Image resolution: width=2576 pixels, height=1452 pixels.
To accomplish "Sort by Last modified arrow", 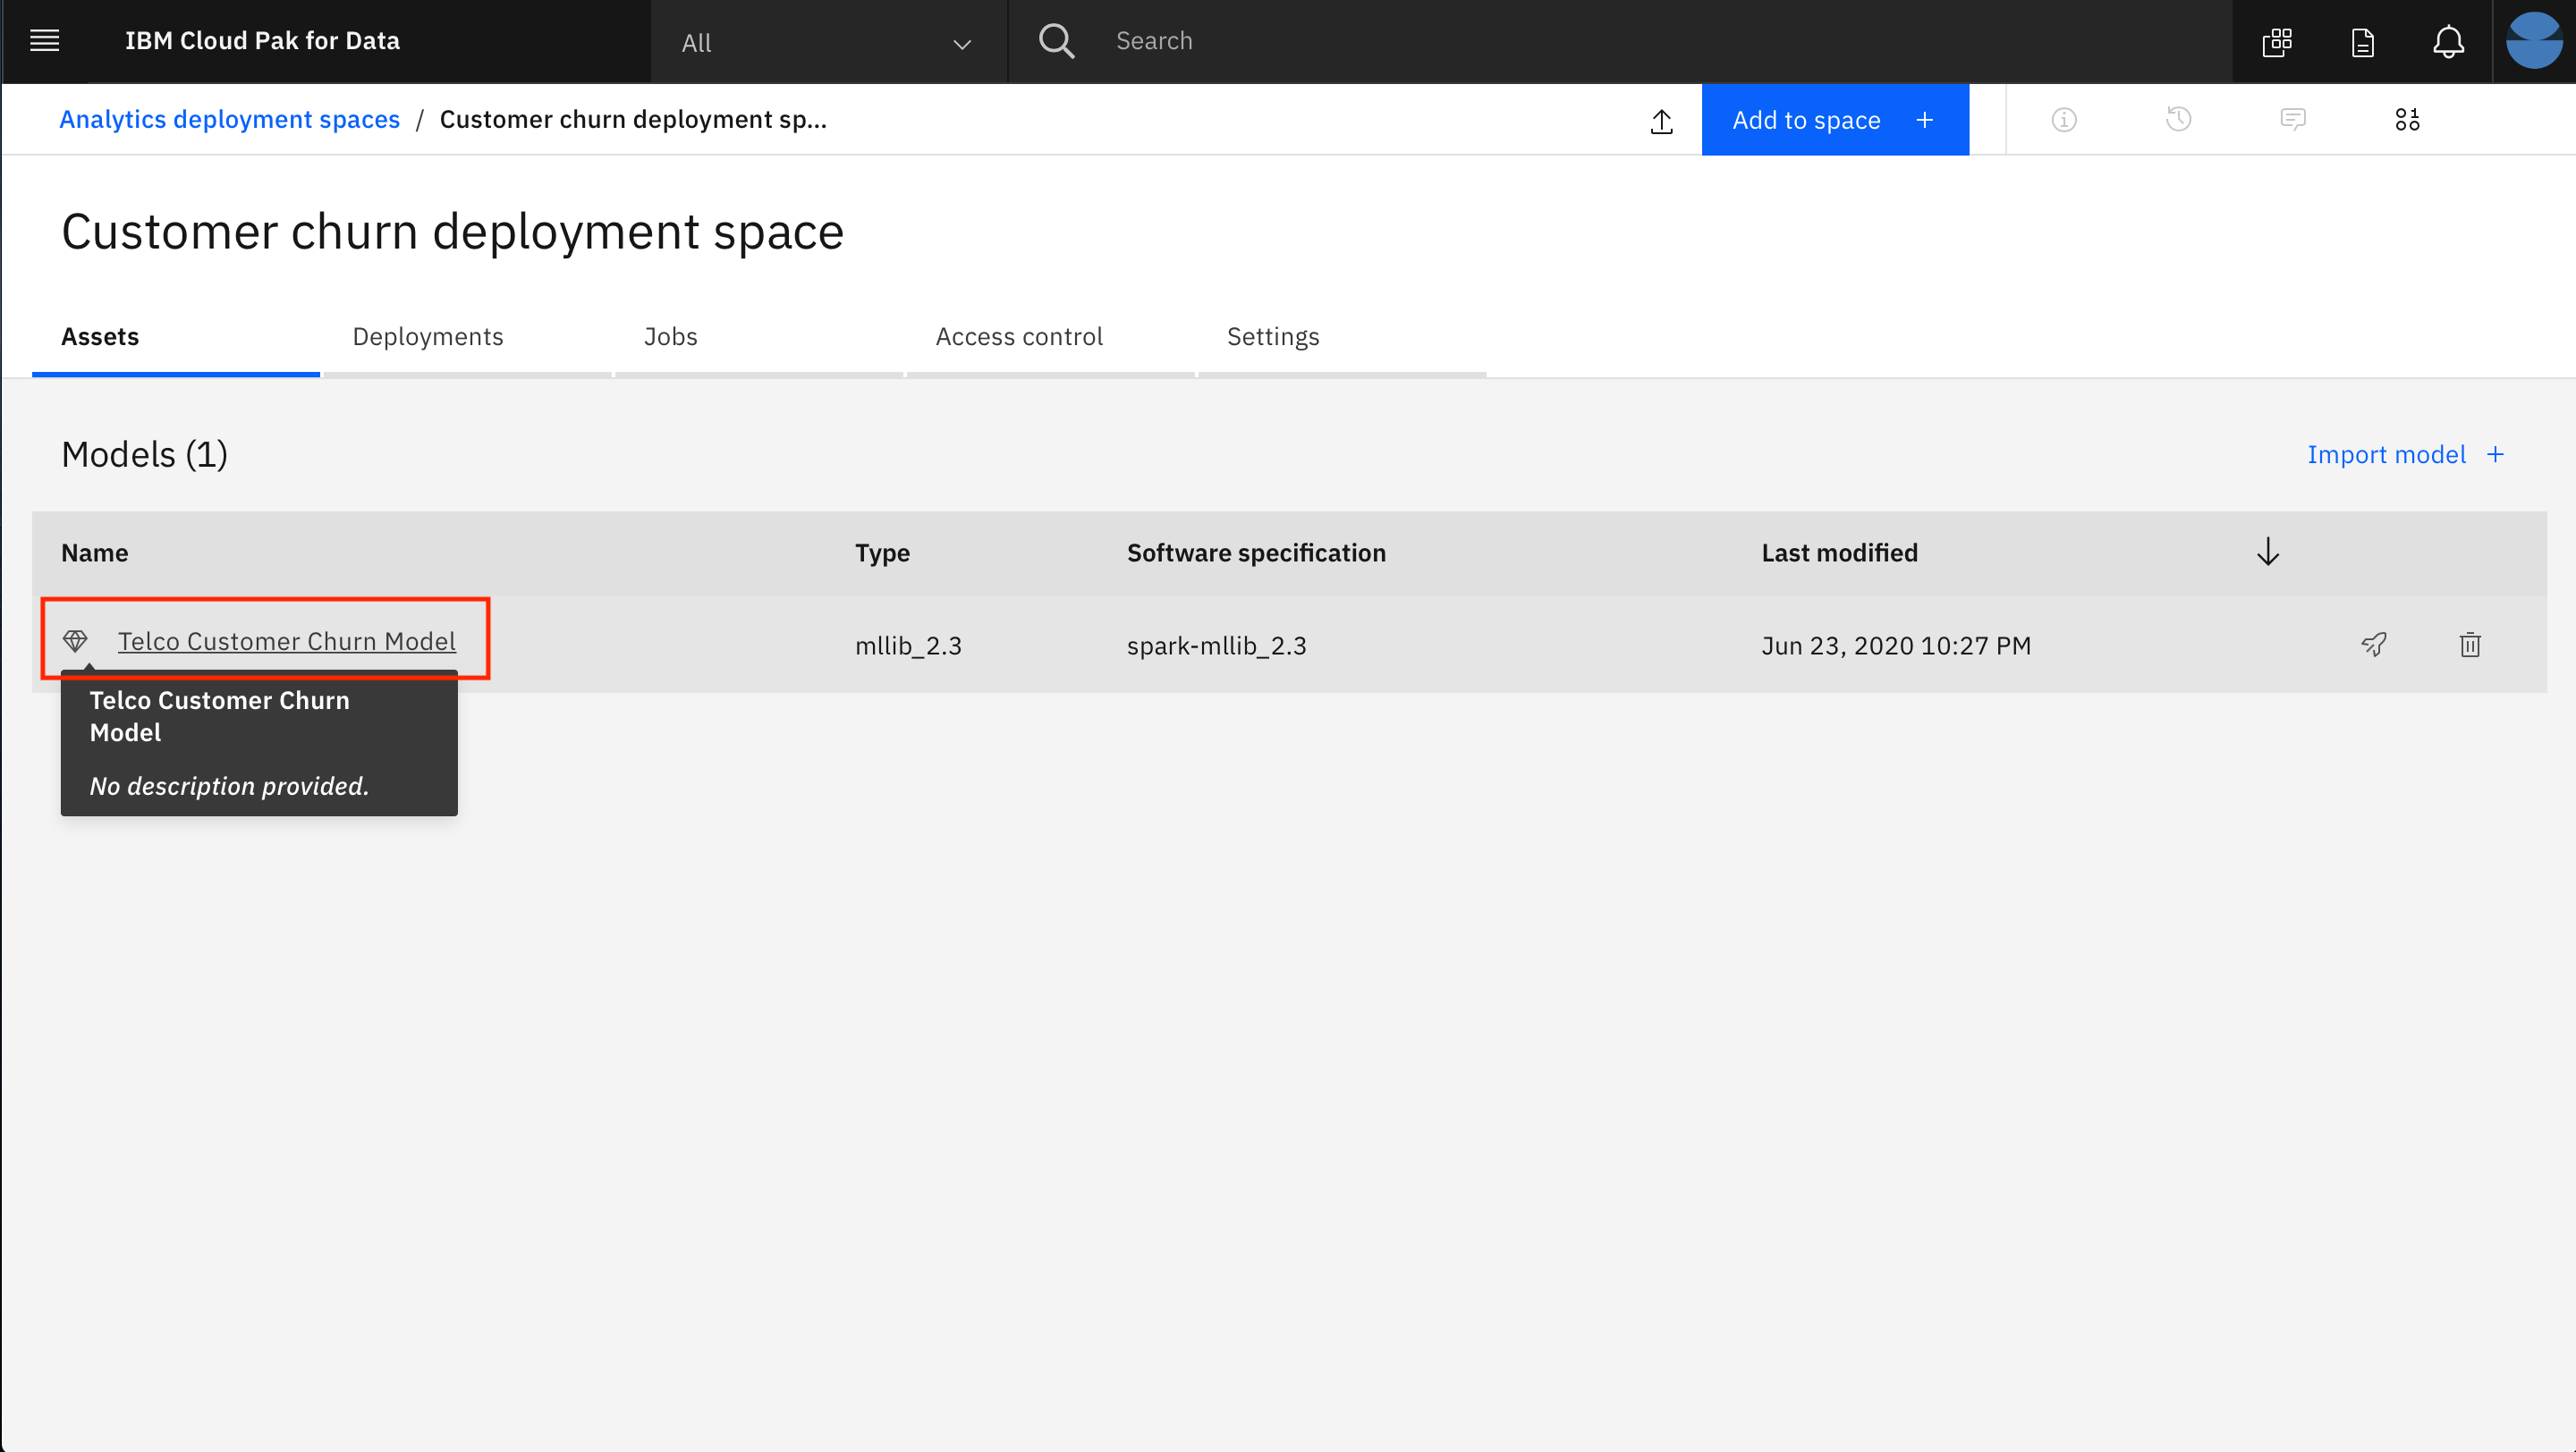I will 2267,552.
